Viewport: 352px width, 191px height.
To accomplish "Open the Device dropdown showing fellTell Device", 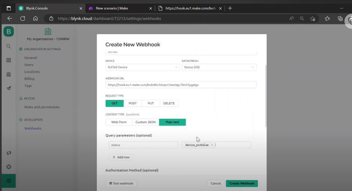I will click(143, 67).
